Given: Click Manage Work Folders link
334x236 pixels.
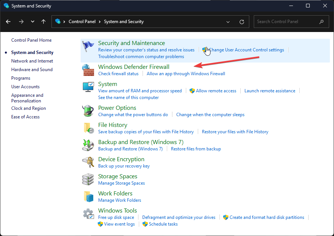Looking at the screenshot, I should point(119,200).
